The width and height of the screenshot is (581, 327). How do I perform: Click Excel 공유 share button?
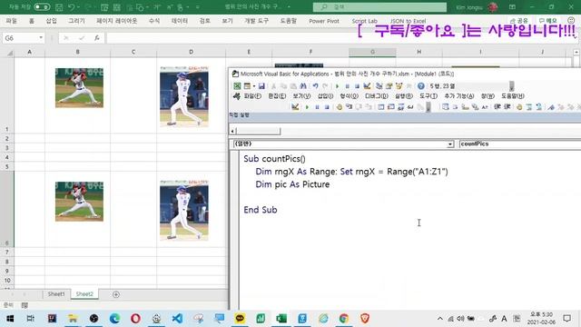click(x=519, y=21)
